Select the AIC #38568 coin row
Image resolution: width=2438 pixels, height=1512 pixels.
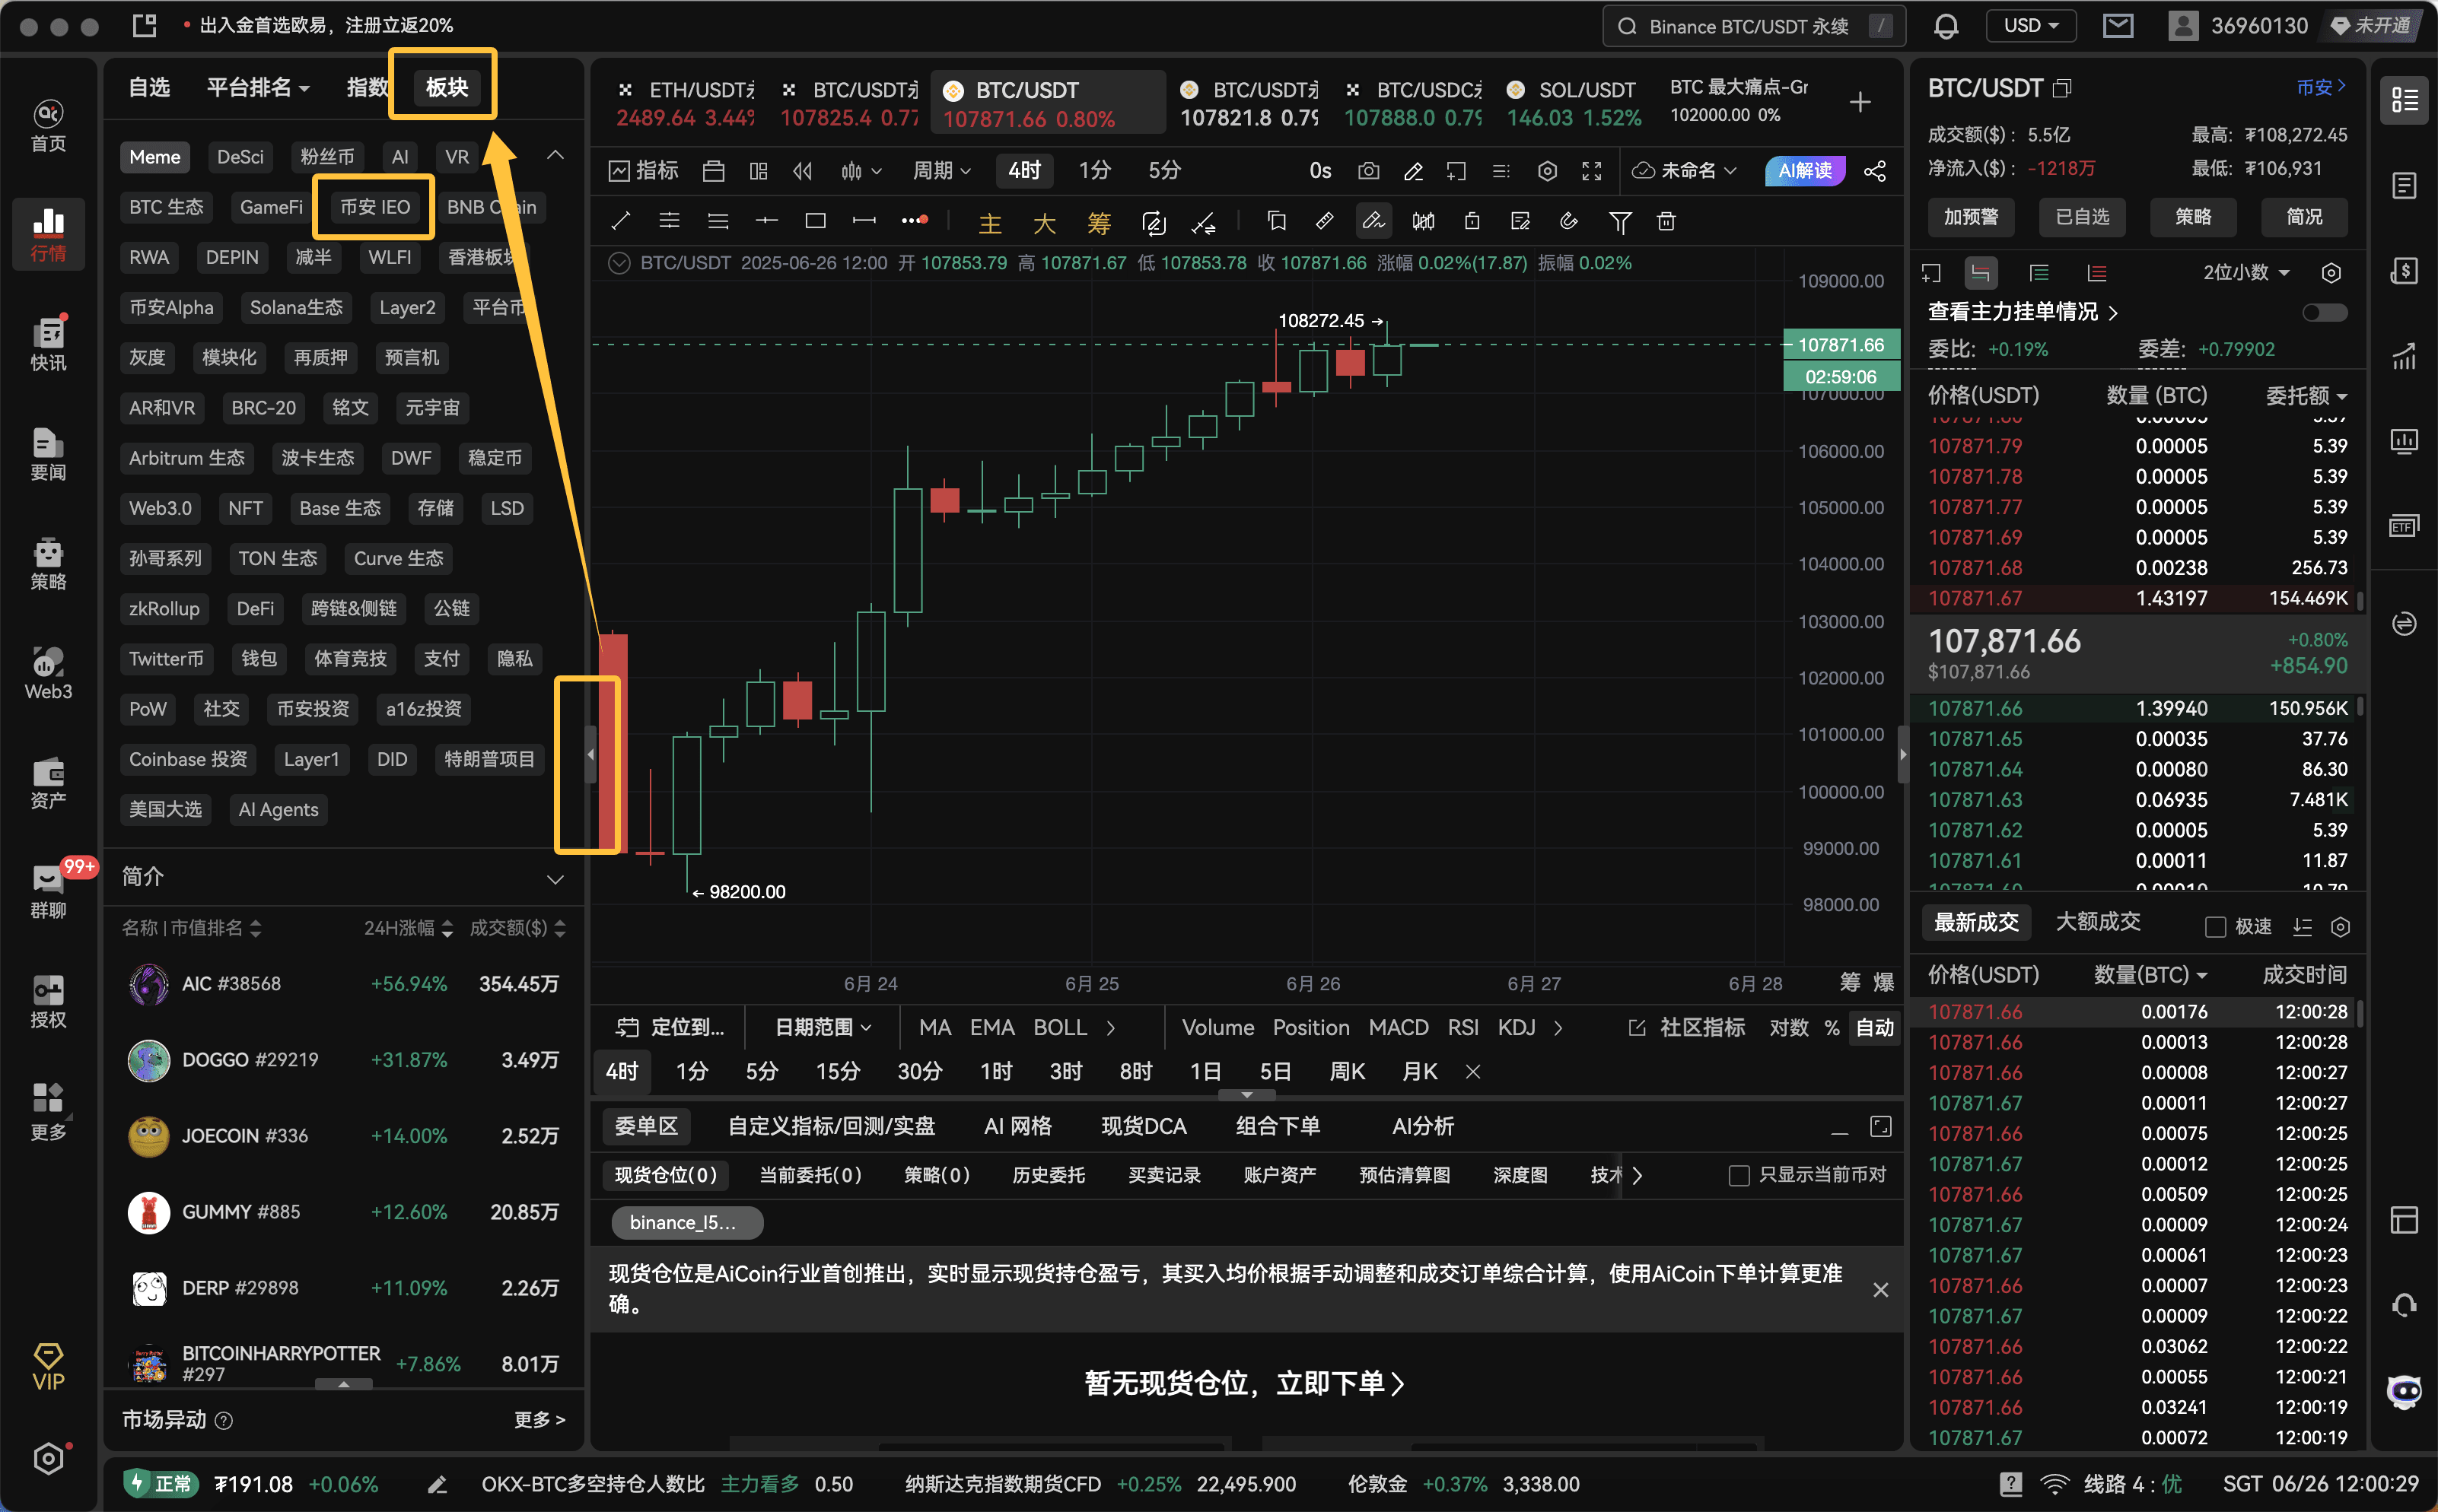343,984
